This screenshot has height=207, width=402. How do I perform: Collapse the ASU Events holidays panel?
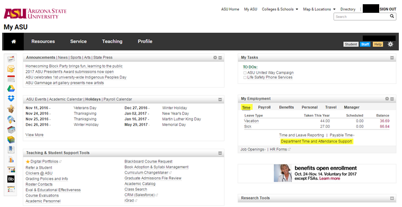[x=220, y=100]
